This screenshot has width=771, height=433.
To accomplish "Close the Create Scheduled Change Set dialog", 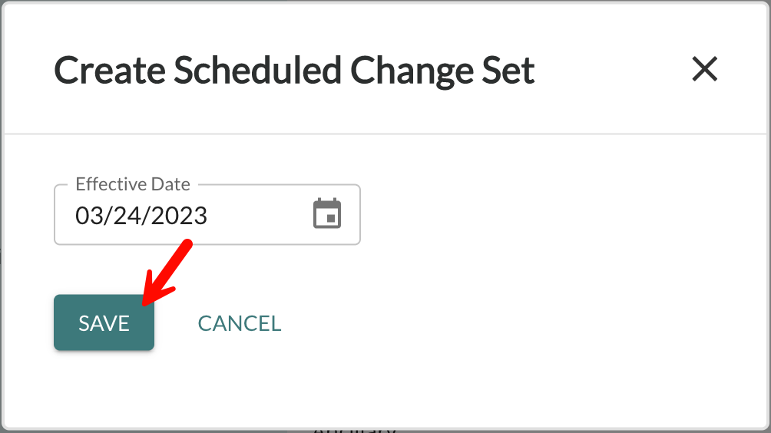I will coord(705,69).
